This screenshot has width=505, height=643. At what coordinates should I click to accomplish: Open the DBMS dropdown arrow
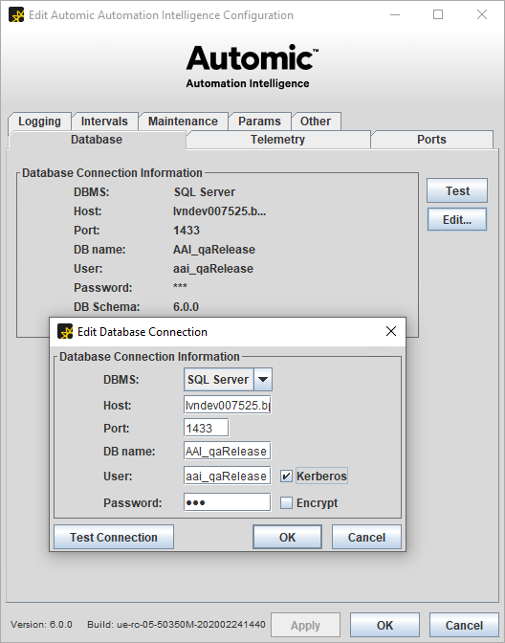coord(263,379)
